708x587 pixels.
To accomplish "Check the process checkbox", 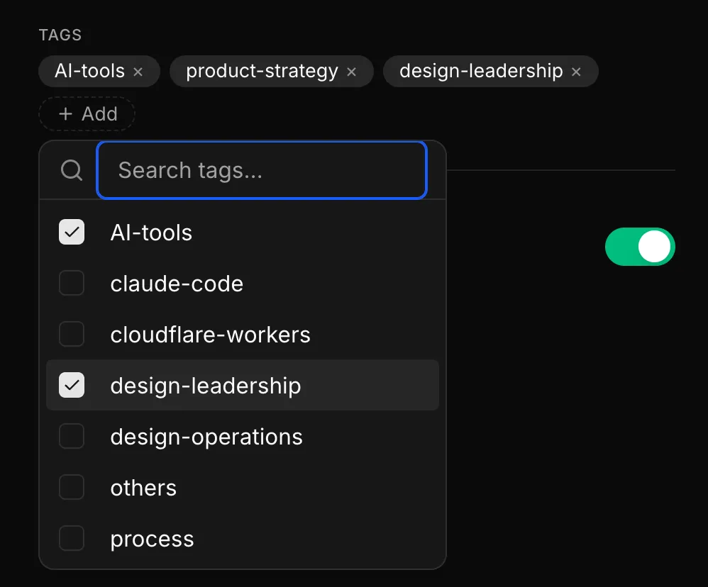I will (x=72, y=538).
